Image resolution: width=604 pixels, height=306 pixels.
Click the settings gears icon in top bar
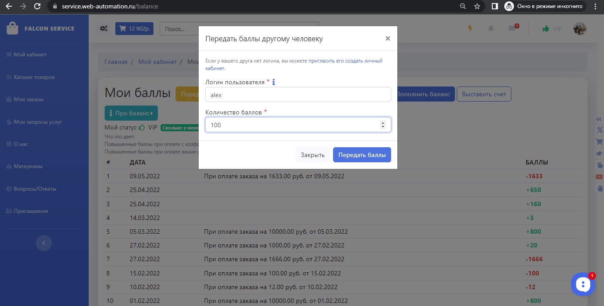[104, 29]
